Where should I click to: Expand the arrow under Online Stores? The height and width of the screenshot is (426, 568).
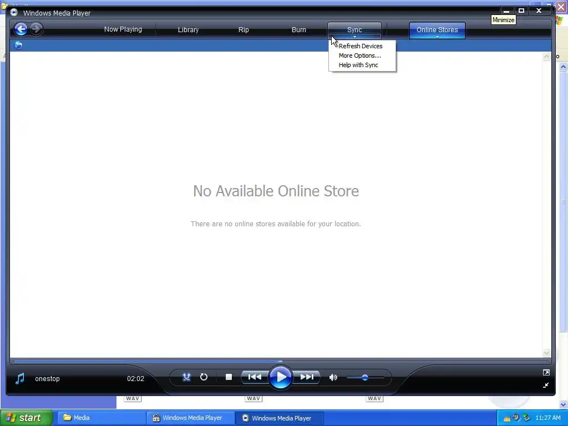pos(437,37)
